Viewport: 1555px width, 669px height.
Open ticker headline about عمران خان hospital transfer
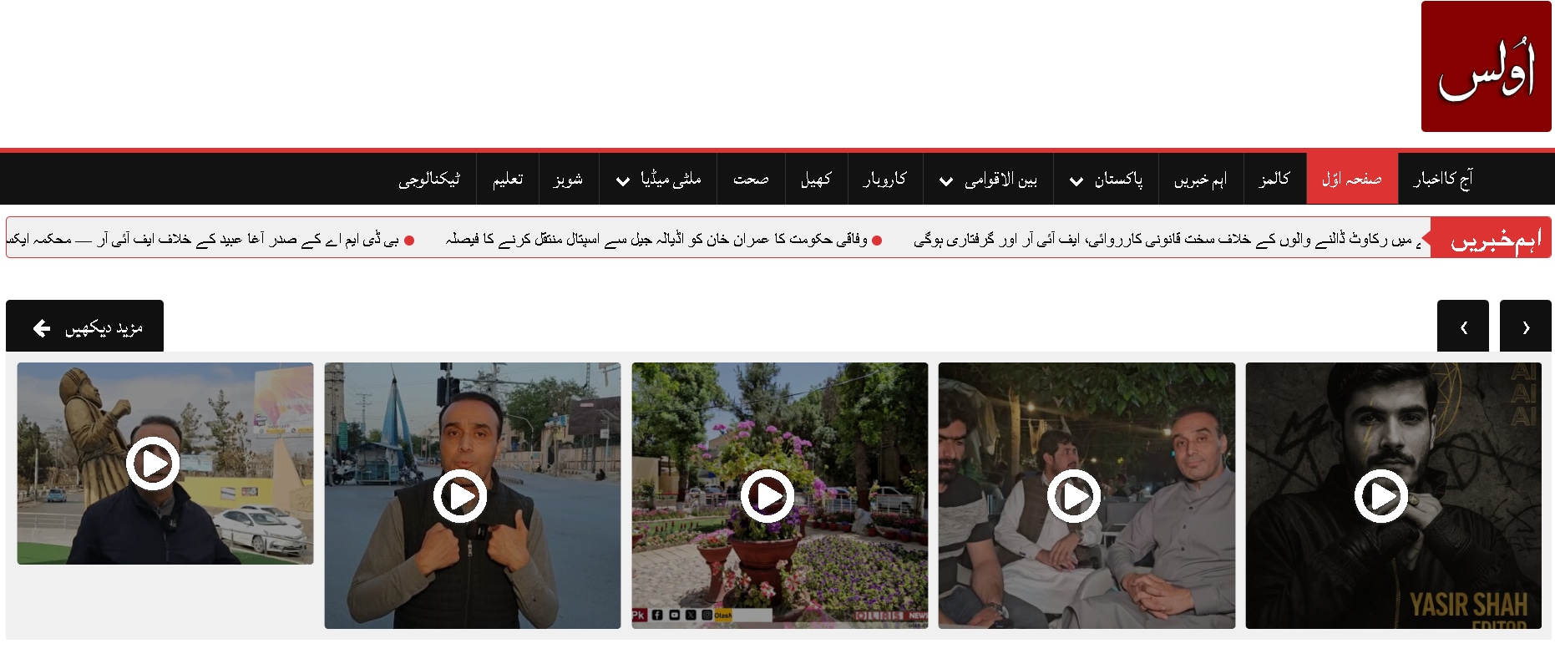[x=656, y=240]
